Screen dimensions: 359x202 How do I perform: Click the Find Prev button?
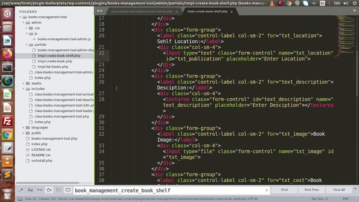[x=312, y=190]
